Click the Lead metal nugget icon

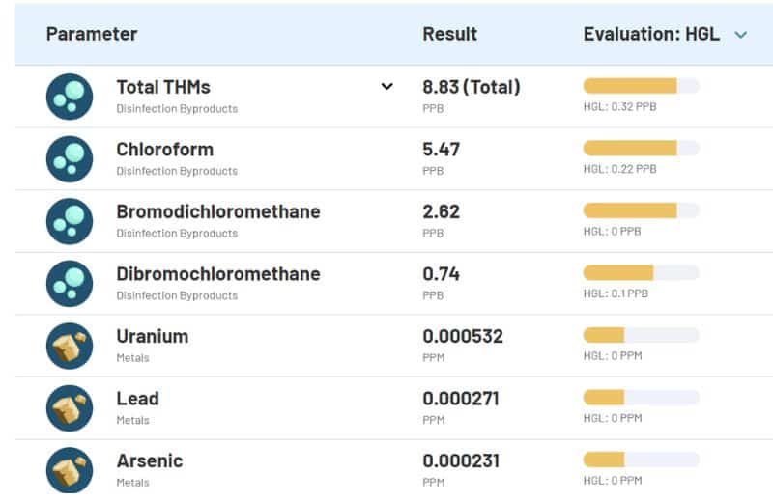[70, 407]
